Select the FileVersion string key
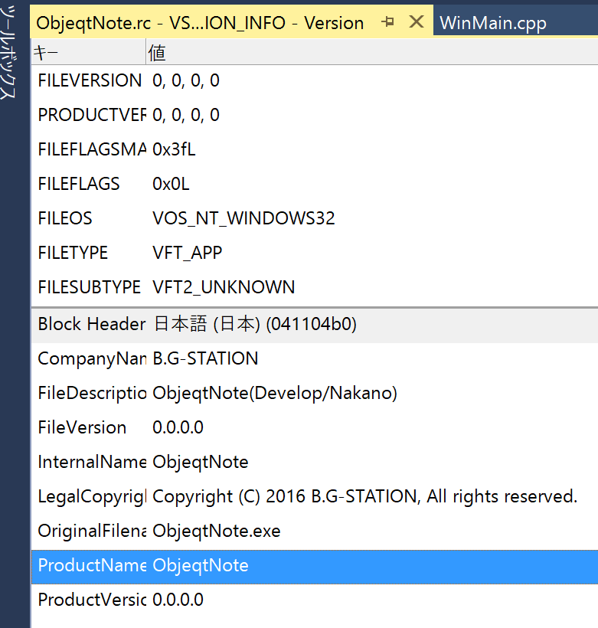 (82, 427)
